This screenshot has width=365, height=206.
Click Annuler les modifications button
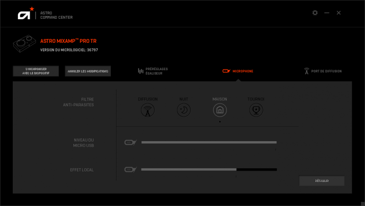[88, 71]
